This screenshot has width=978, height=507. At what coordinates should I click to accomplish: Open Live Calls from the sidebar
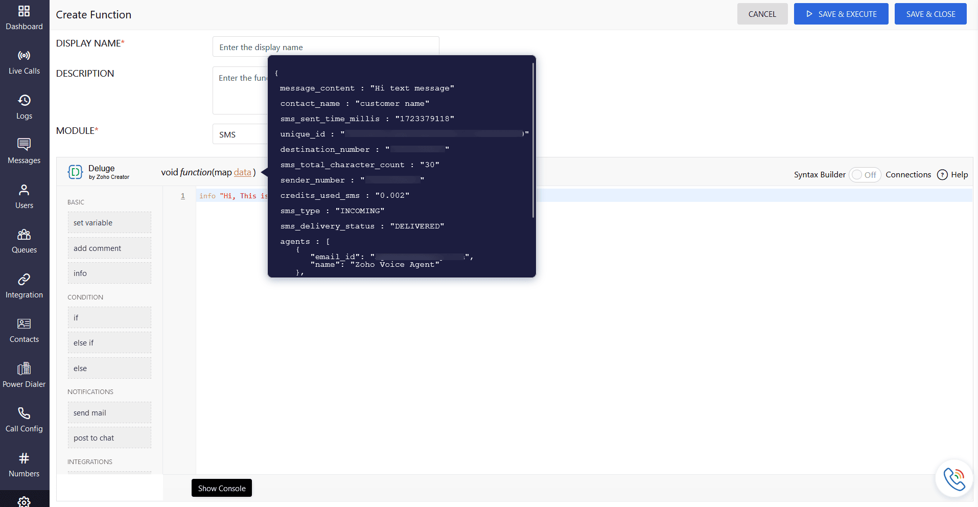(24, 62)
